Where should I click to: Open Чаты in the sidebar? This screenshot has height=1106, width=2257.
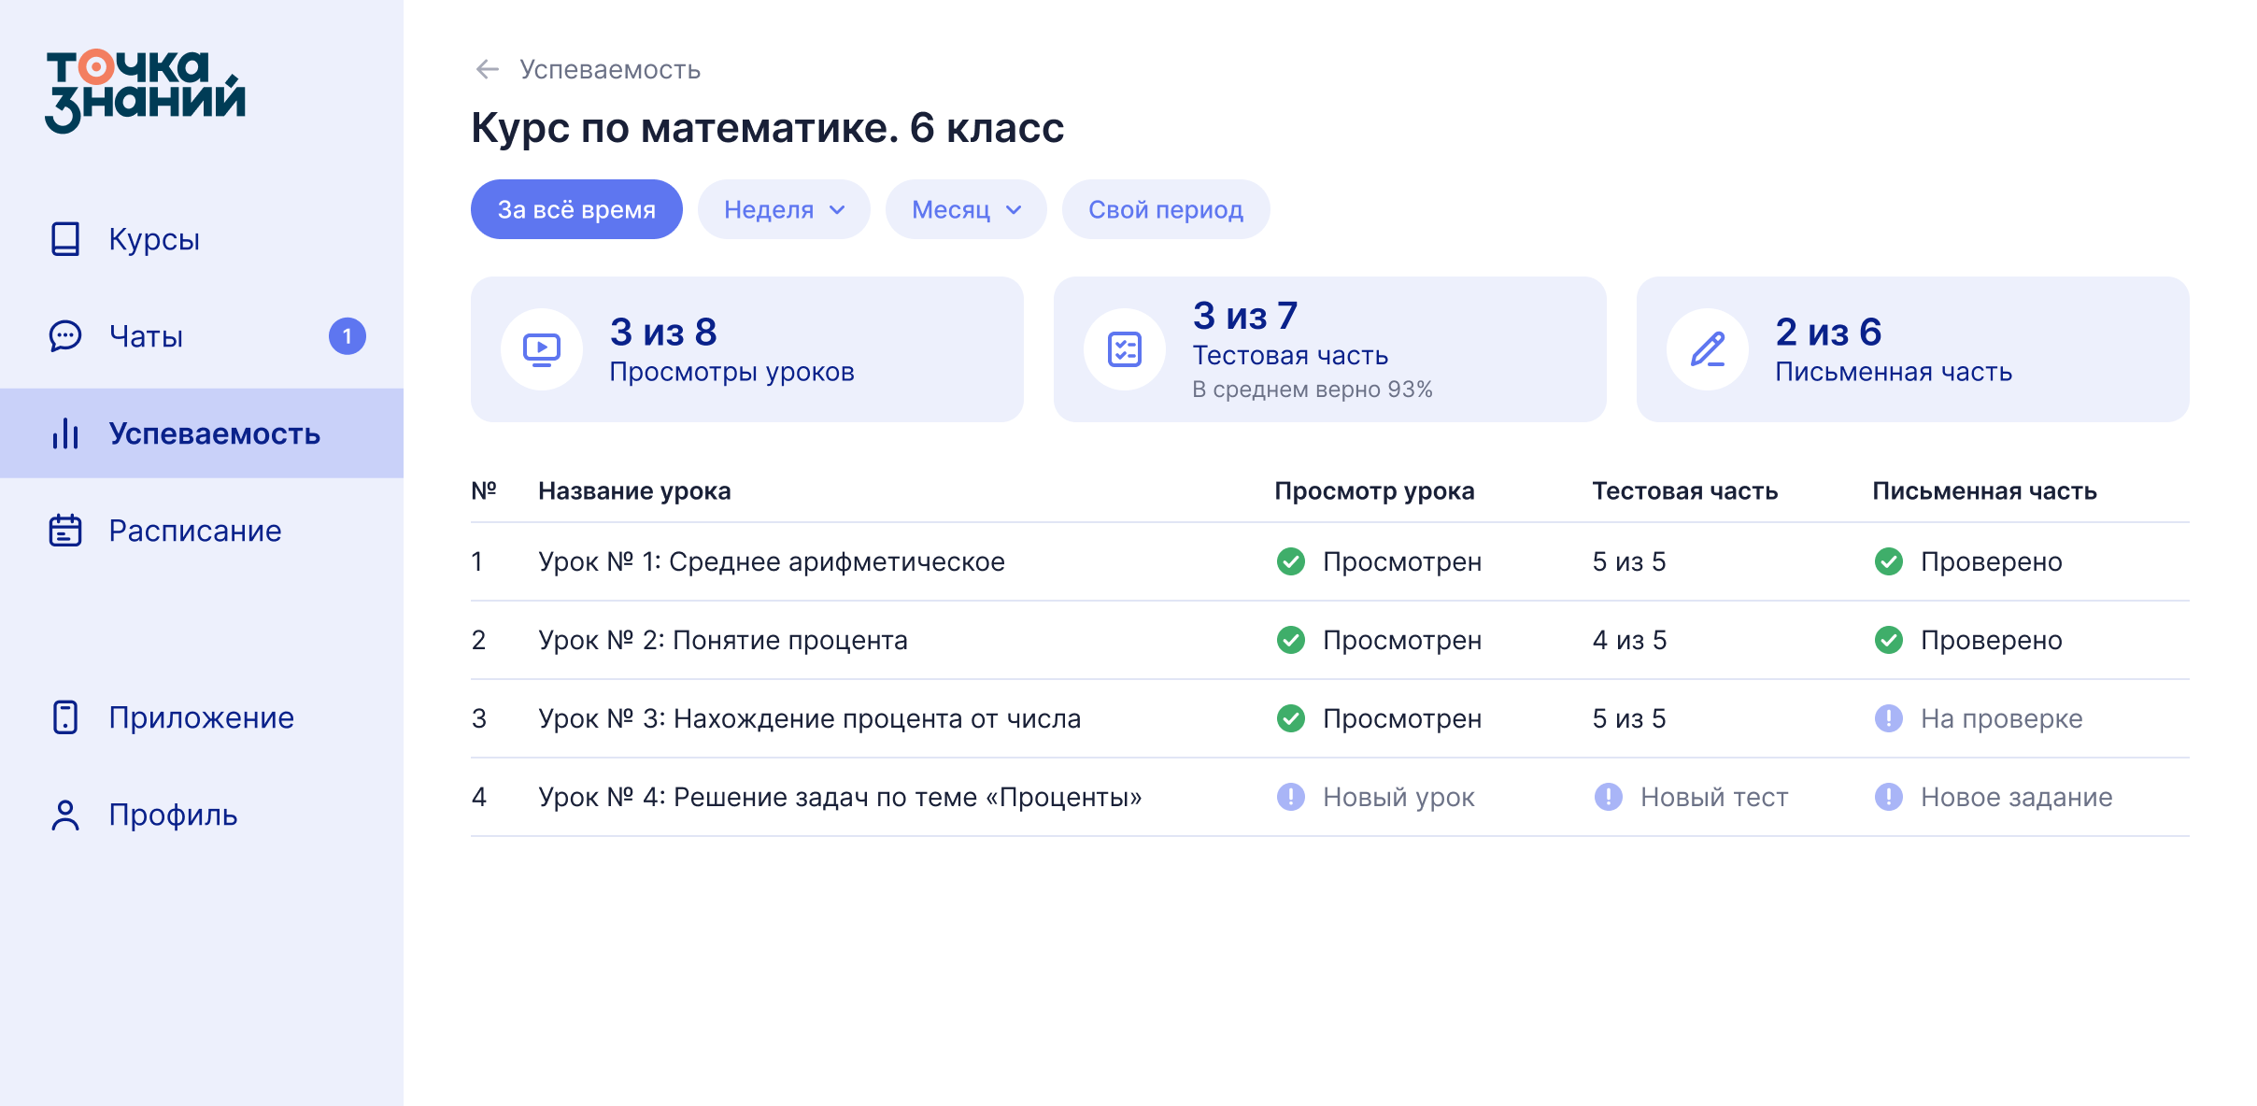point(202,336)
